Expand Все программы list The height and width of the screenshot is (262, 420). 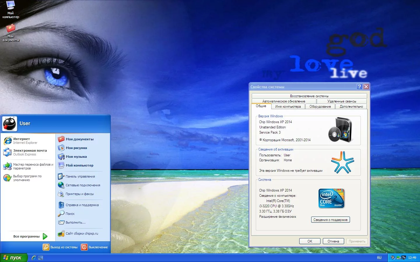[30, 236]
